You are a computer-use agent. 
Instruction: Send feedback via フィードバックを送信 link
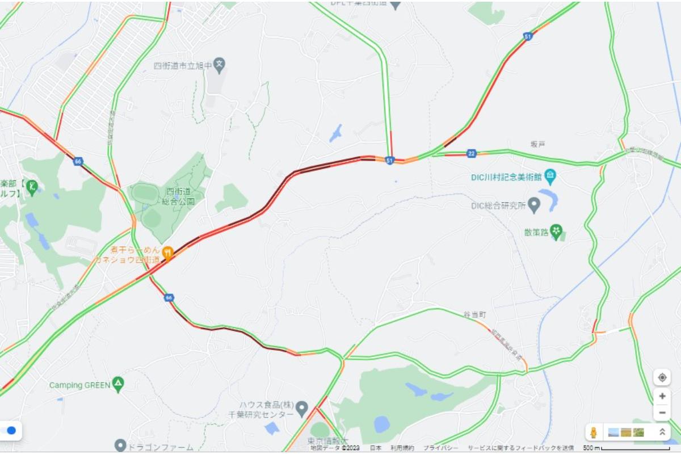click(x=520, y=448)
